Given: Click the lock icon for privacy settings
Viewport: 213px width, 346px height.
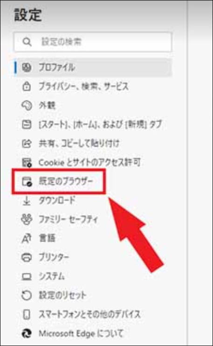Looking at the screenshot, I should (27, 86).
